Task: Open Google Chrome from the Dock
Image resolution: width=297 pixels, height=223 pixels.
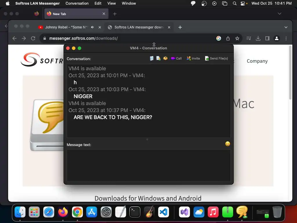Action: click(x=77, y=212)
